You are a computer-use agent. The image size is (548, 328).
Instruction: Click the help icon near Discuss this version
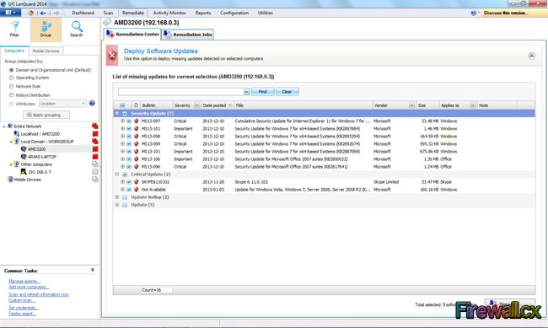[474, 13]
